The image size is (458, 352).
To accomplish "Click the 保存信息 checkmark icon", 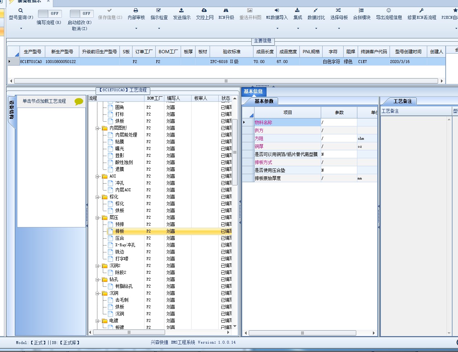I will (110, 11).
